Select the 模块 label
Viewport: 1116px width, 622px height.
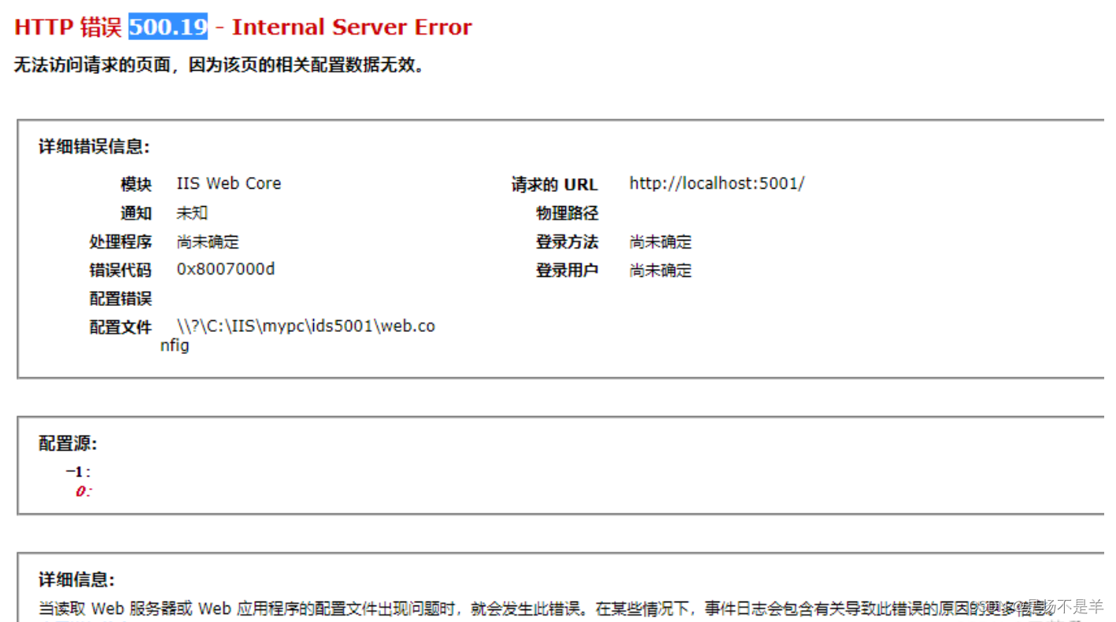136,183
